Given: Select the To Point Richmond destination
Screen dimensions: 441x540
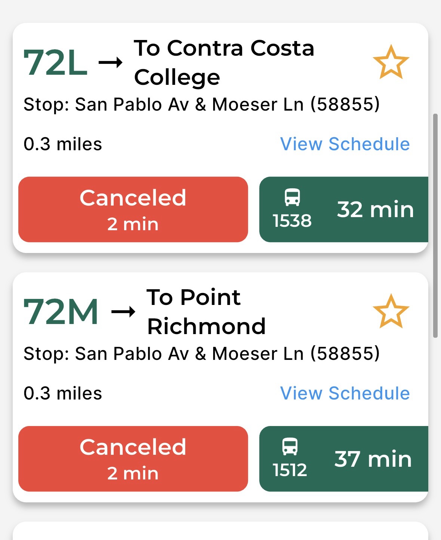Looking at the screenshot, I should 206,312.
